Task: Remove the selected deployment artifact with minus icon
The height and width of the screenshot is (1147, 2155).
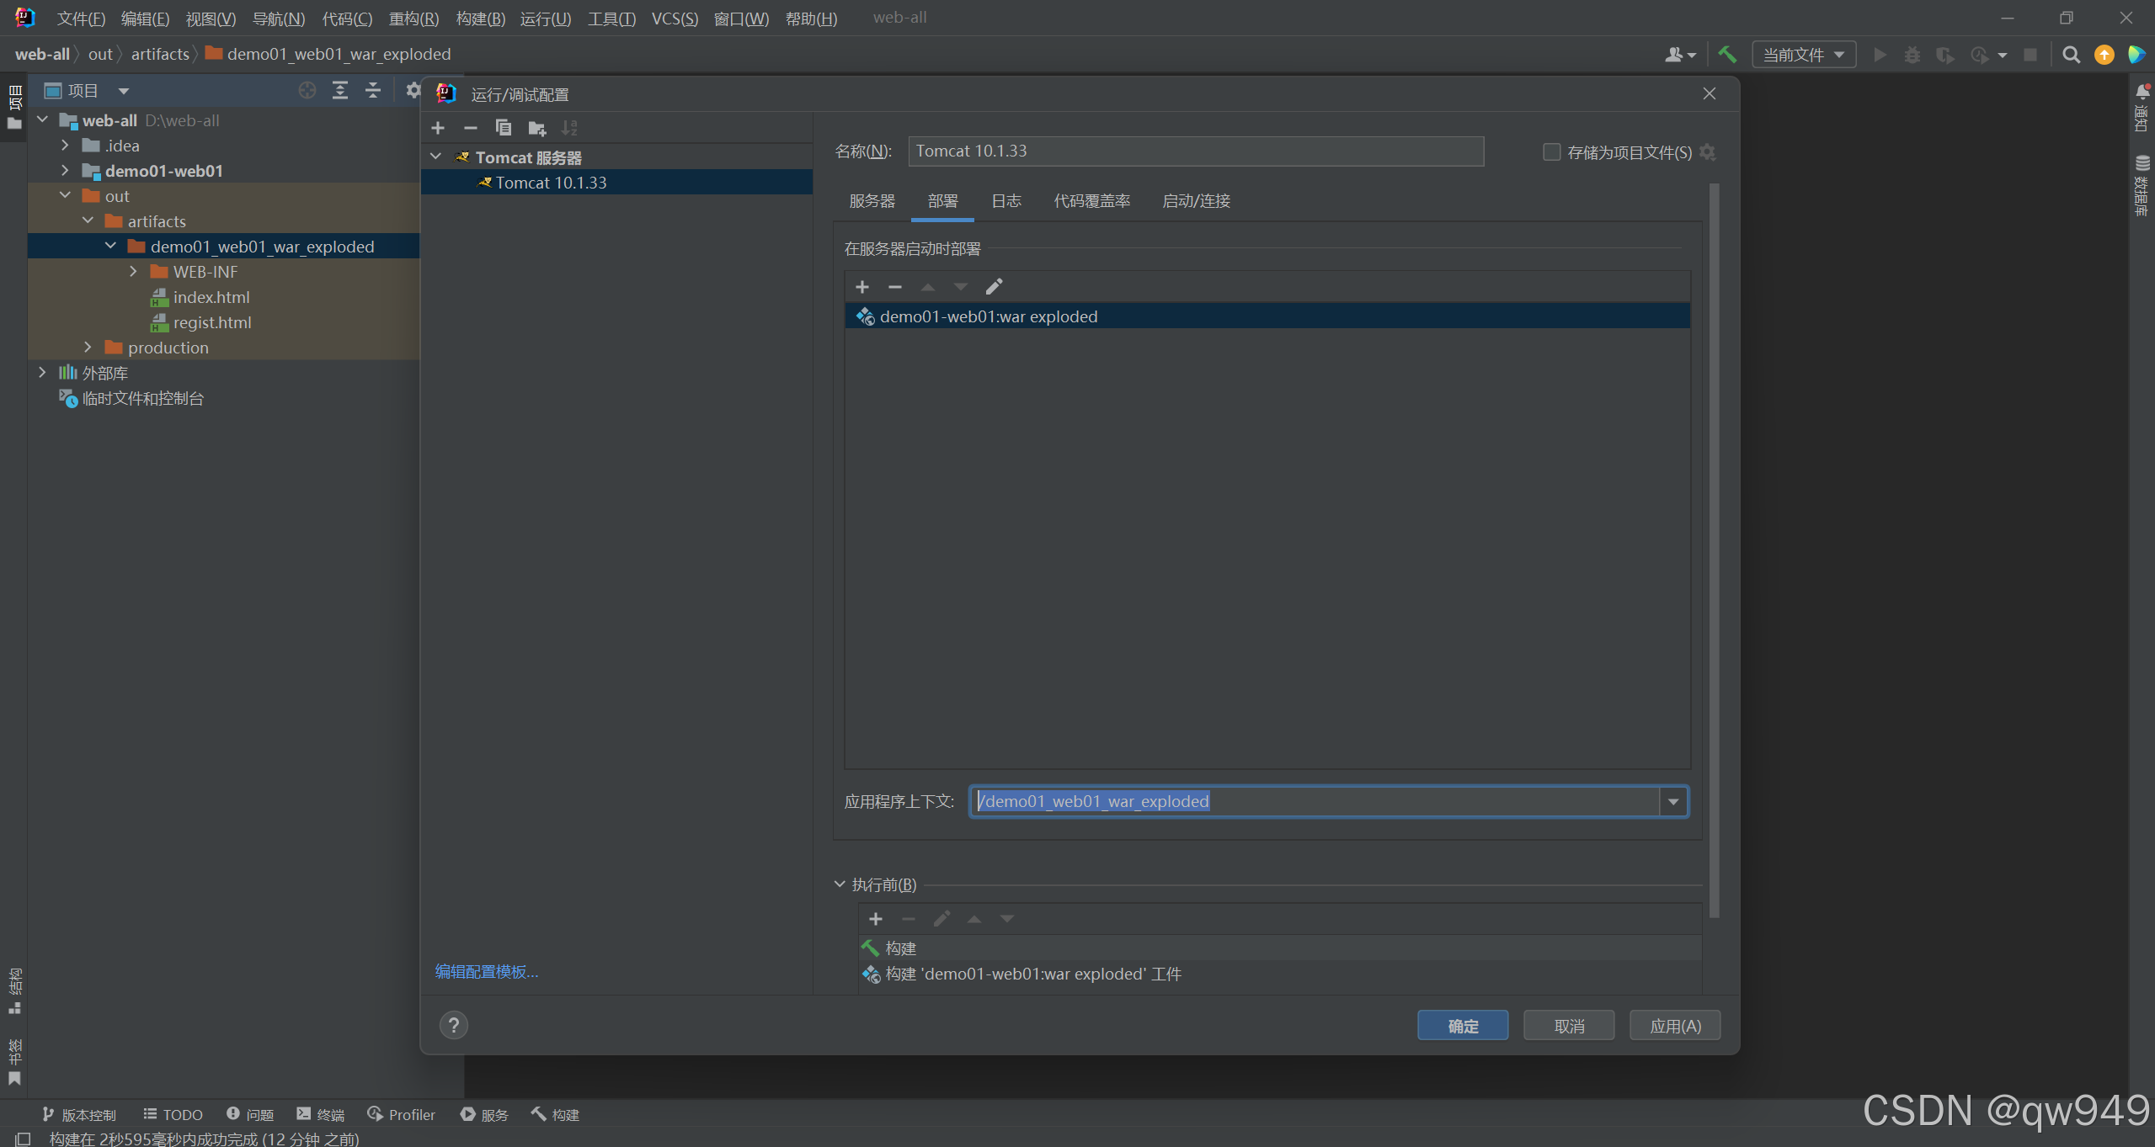Action: tap(894, 287)
